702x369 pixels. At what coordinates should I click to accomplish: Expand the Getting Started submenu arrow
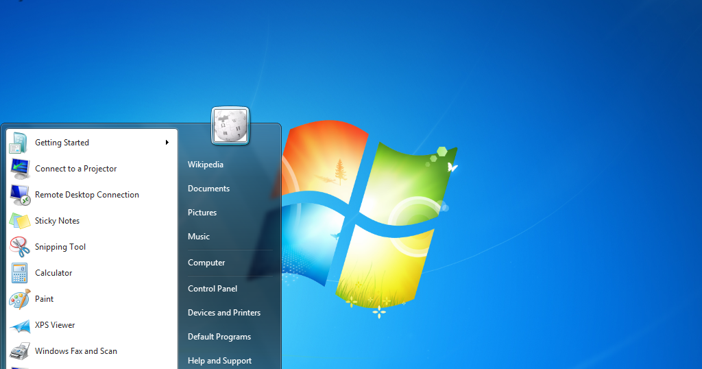click(167, 143)
